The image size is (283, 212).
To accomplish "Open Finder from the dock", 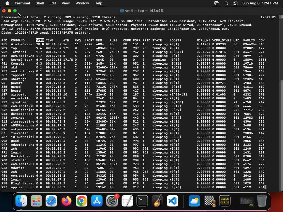I will click(21, 201).
